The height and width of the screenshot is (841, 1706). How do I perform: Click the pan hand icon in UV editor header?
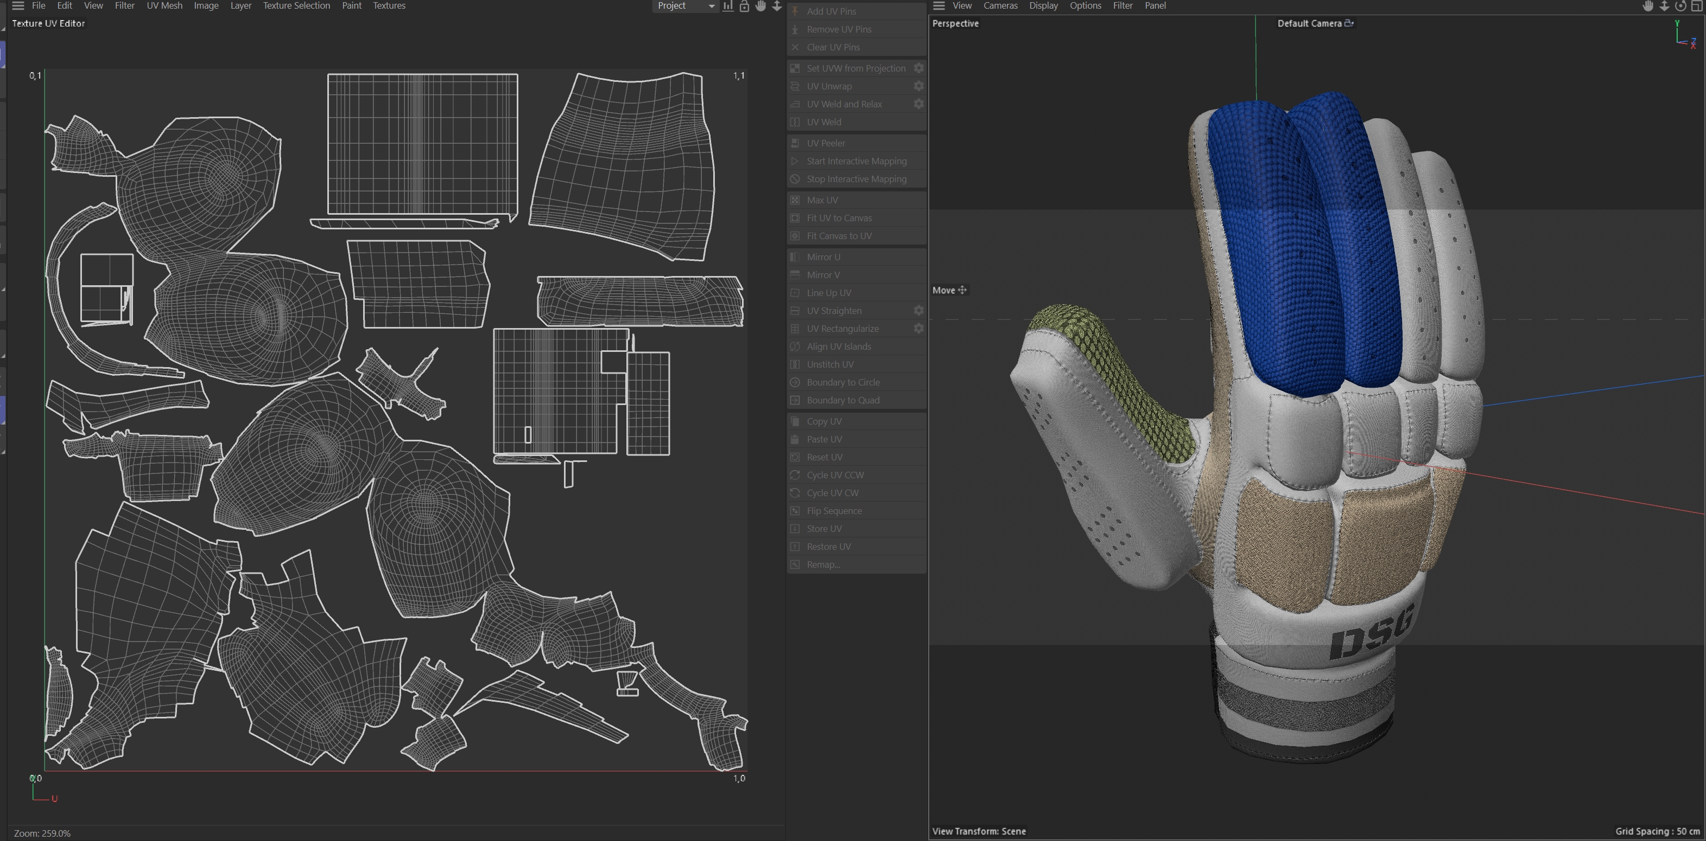tap(760, 6)
